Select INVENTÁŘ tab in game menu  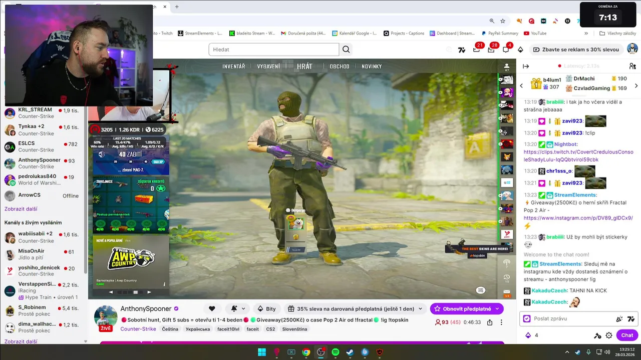(x=234, y=66)
